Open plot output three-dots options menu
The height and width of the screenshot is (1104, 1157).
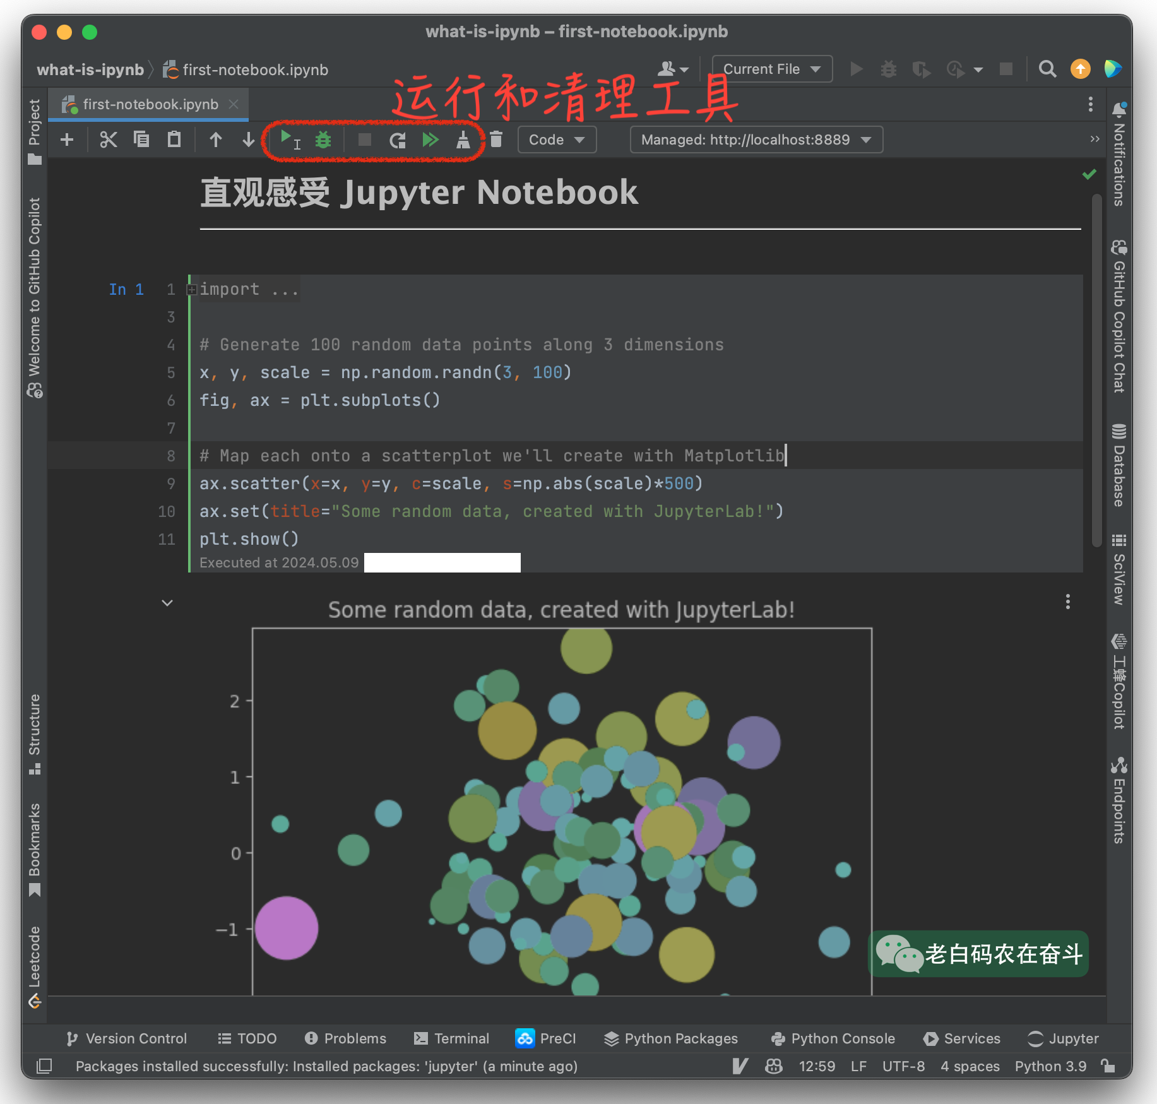click(1068, 602)
